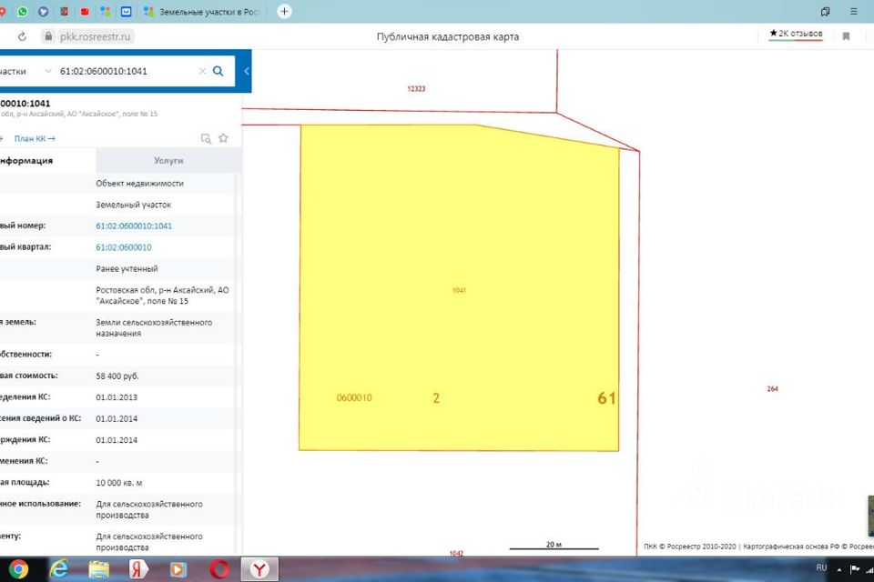This screenshot has width=874, height=582.
Task: Open cadastral number link 61:02:0600010:1041
Action: point(134,226)
